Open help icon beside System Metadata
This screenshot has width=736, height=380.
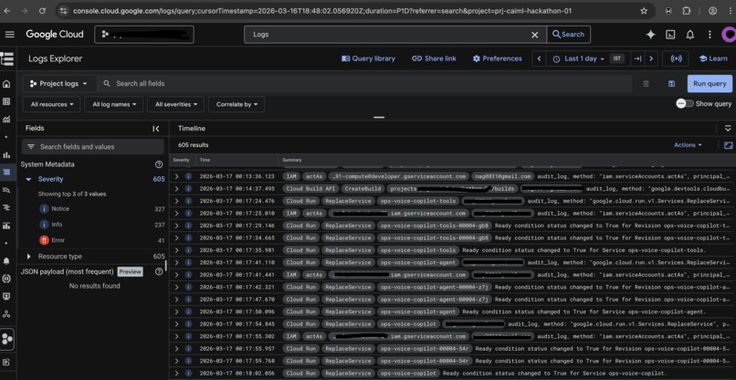[159, 164]
